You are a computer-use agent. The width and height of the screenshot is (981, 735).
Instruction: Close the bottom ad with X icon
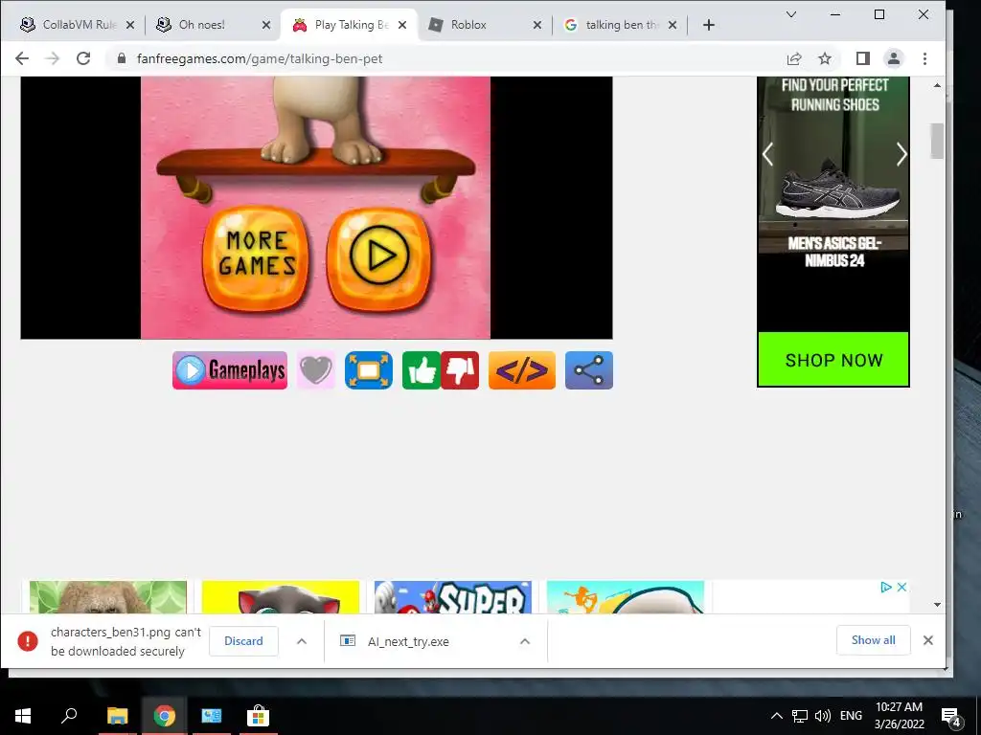coord(901,587)
